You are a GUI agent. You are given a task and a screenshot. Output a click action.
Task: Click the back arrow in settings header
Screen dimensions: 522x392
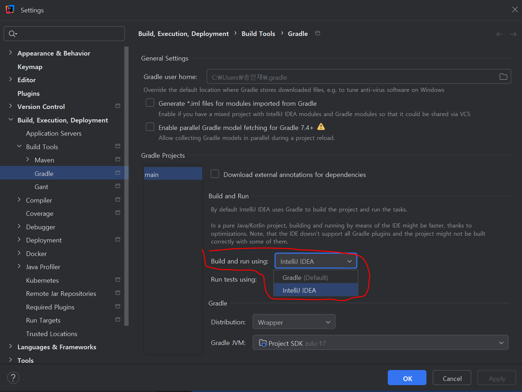(x=500, y=34)
